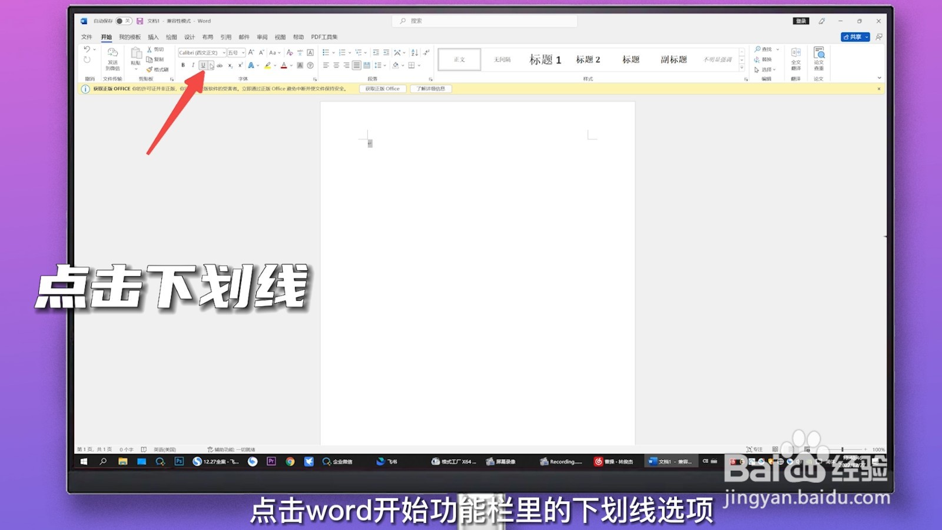Toggle character shading button
Image resolution: width=942 pixels, height=530 pixels.
300,65
